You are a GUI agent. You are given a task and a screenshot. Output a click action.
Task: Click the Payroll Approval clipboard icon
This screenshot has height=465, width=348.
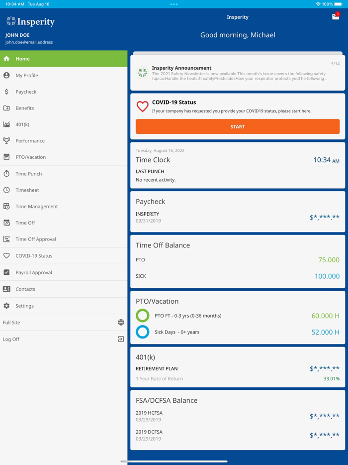click(6, 272)
